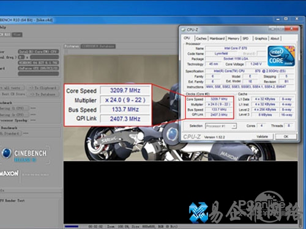Click the Cinebench blue sphere logo
306x229 pixels.
[6, 153]
